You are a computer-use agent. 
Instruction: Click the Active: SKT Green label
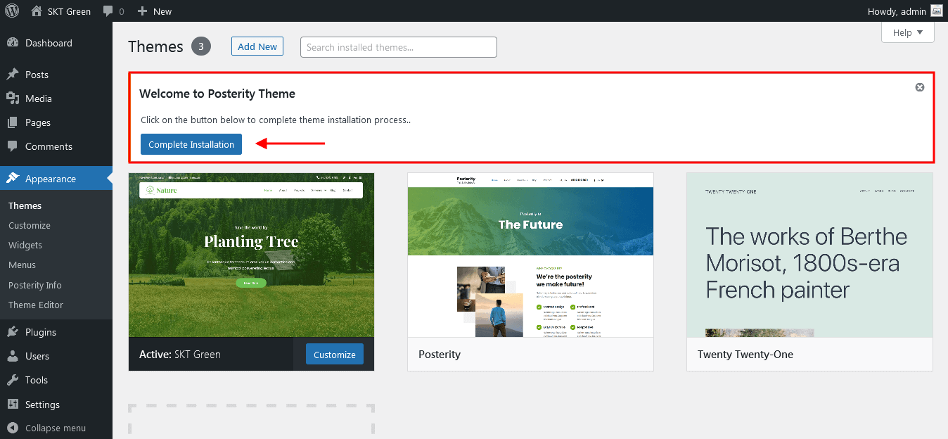tap(180, 355)
